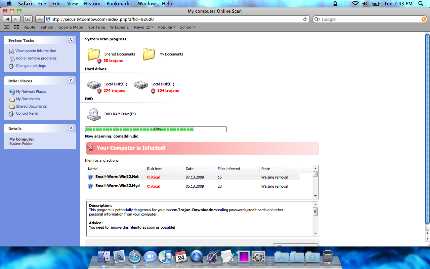This screenshot has width=430, height=269.
Task: Click the Google search field
Action: [370, 19]
